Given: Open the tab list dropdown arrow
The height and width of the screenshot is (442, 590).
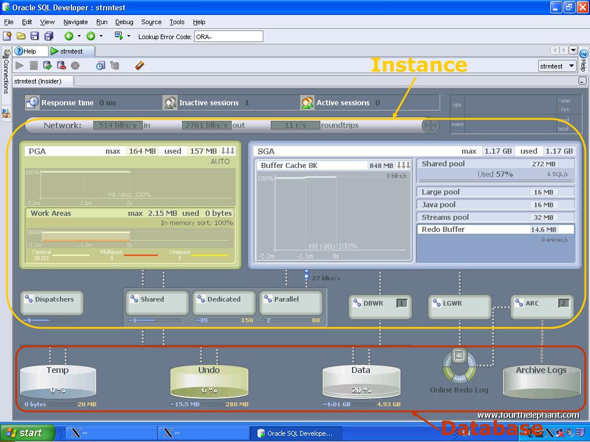Looking at the screenshot, I should [x=573, y=50].
